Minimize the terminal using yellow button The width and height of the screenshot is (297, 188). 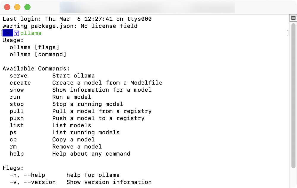coord(17,7)
